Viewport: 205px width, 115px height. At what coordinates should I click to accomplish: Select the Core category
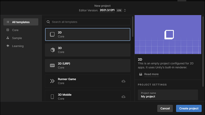click(21, 30)
